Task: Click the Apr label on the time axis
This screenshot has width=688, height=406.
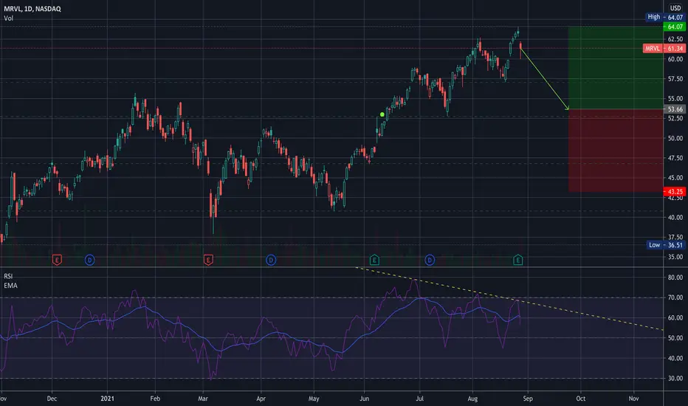Action: click(261, 399)
